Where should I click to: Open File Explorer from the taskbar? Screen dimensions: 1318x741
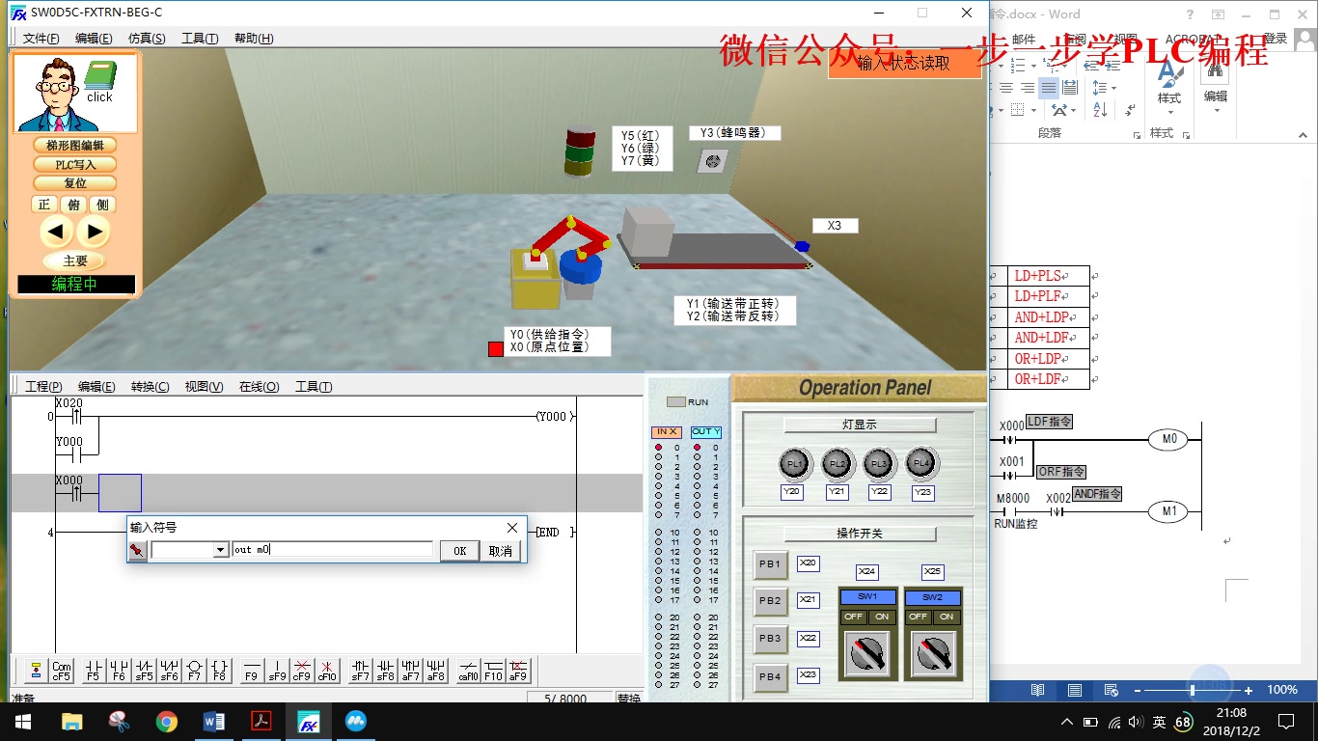(x=72, y=721)
